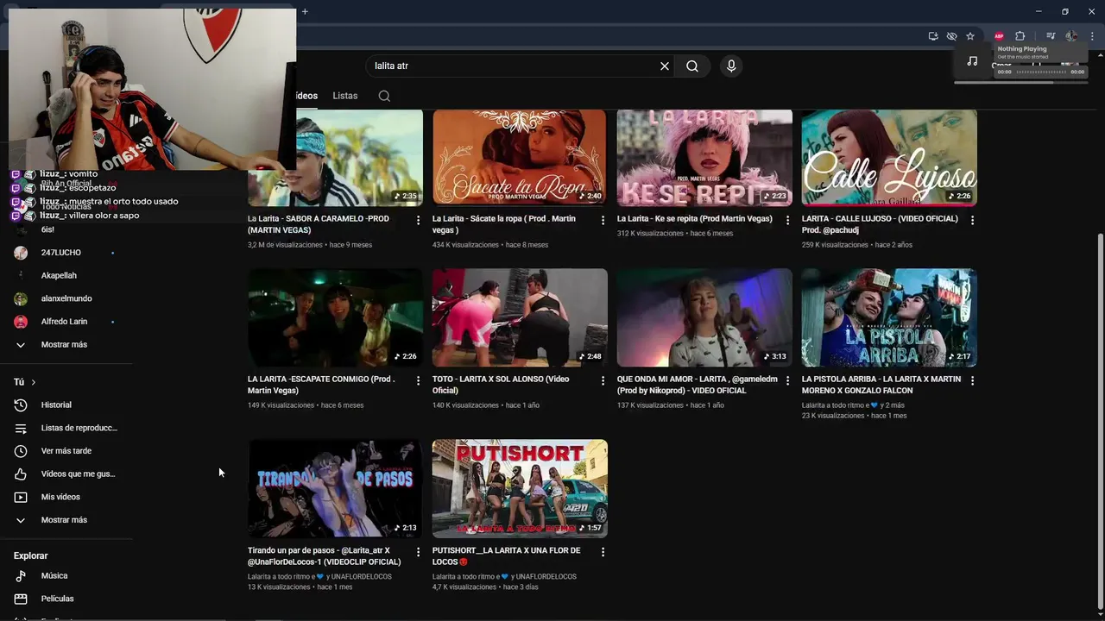Image resolution: width=1105 pixels, height=621 pixels.
Task: Click the music note icon in media overlay
Action: coord(972,61)
